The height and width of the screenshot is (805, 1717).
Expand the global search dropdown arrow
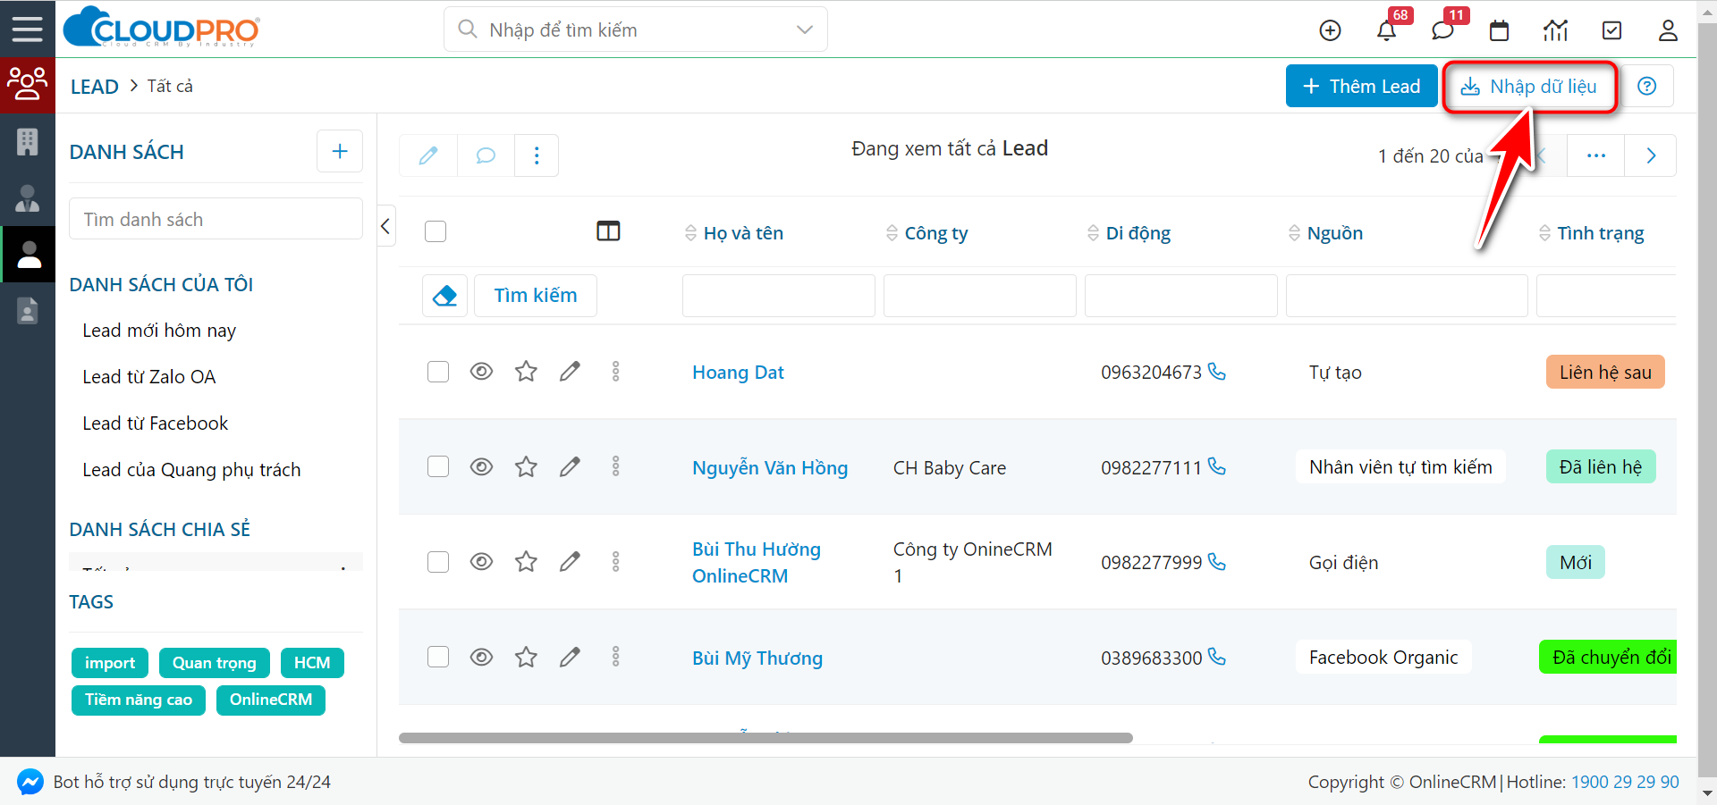pos(805,29)
